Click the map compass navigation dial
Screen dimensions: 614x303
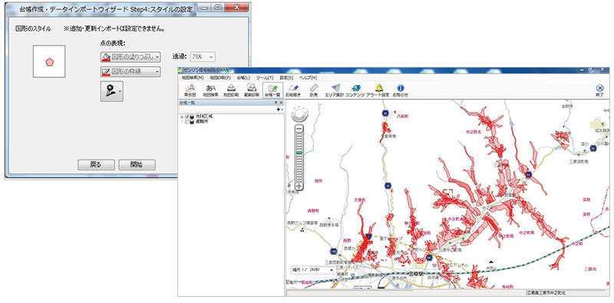click(x=299, y=114)
